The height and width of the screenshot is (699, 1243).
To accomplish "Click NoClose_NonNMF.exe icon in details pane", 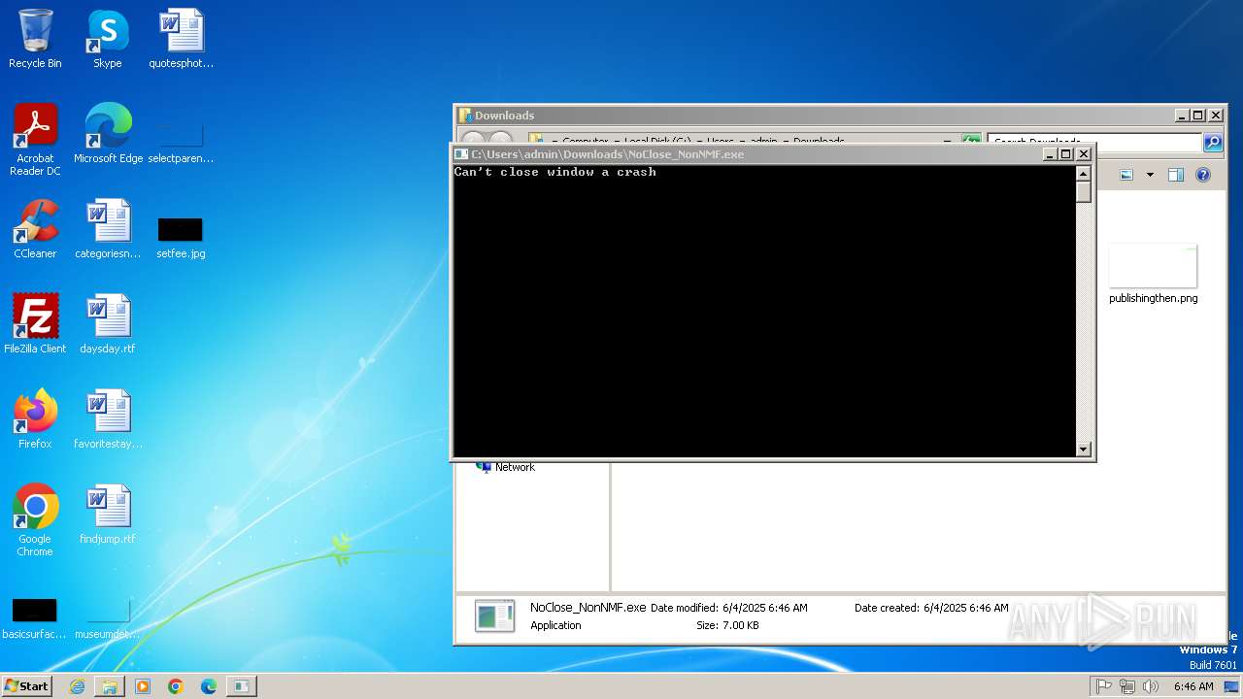I will point(495,616).
